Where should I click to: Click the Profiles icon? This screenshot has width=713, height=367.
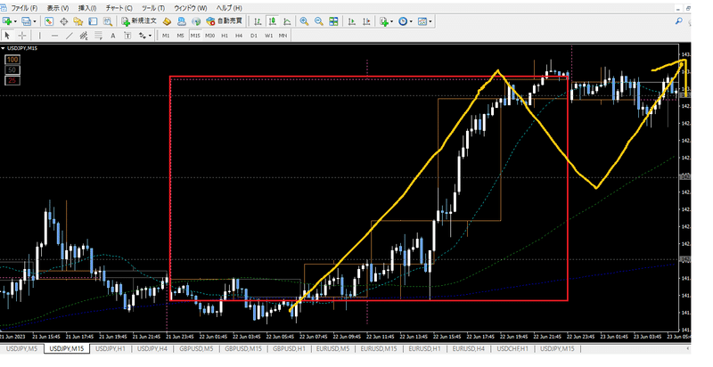[x=26, y=21]
